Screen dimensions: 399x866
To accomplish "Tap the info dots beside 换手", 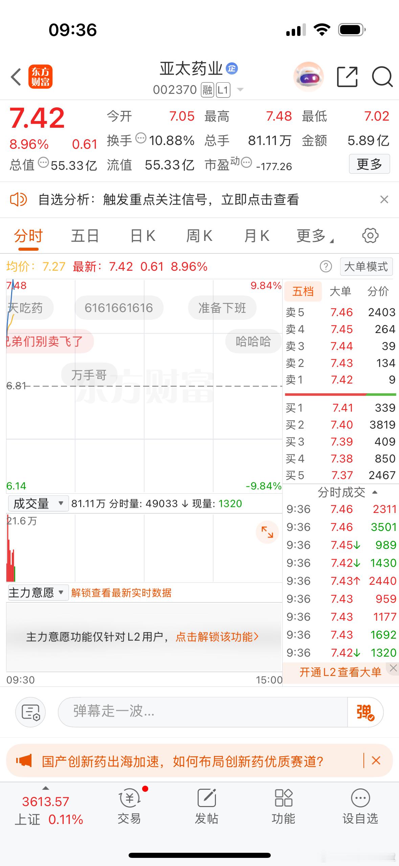I will point(140,138).
